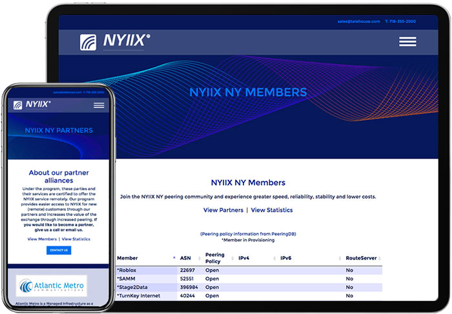Click No RouteServer value in the SAMM row

(x=349, y=279)
